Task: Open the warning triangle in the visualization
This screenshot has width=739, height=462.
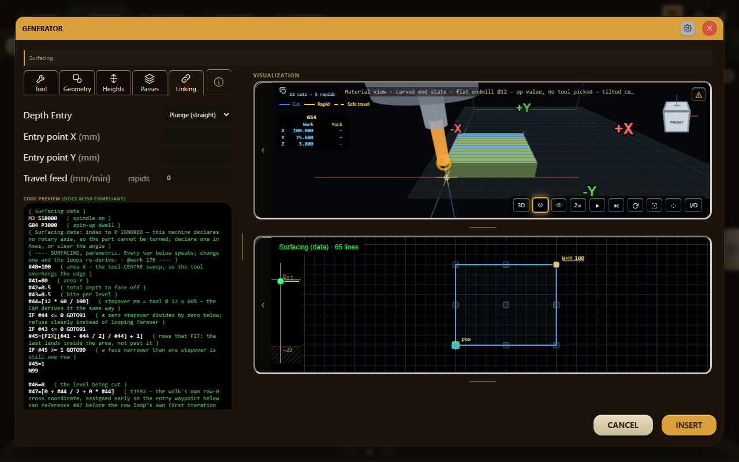Action: click(x=699, y=95)
